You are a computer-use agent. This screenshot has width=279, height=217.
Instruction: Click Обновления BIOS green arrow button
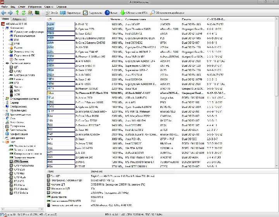(134, 13)
